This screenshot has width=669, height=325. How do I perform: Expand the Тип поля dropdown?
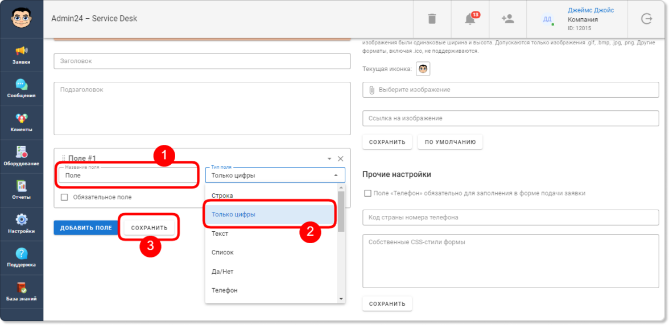[275, 176]
